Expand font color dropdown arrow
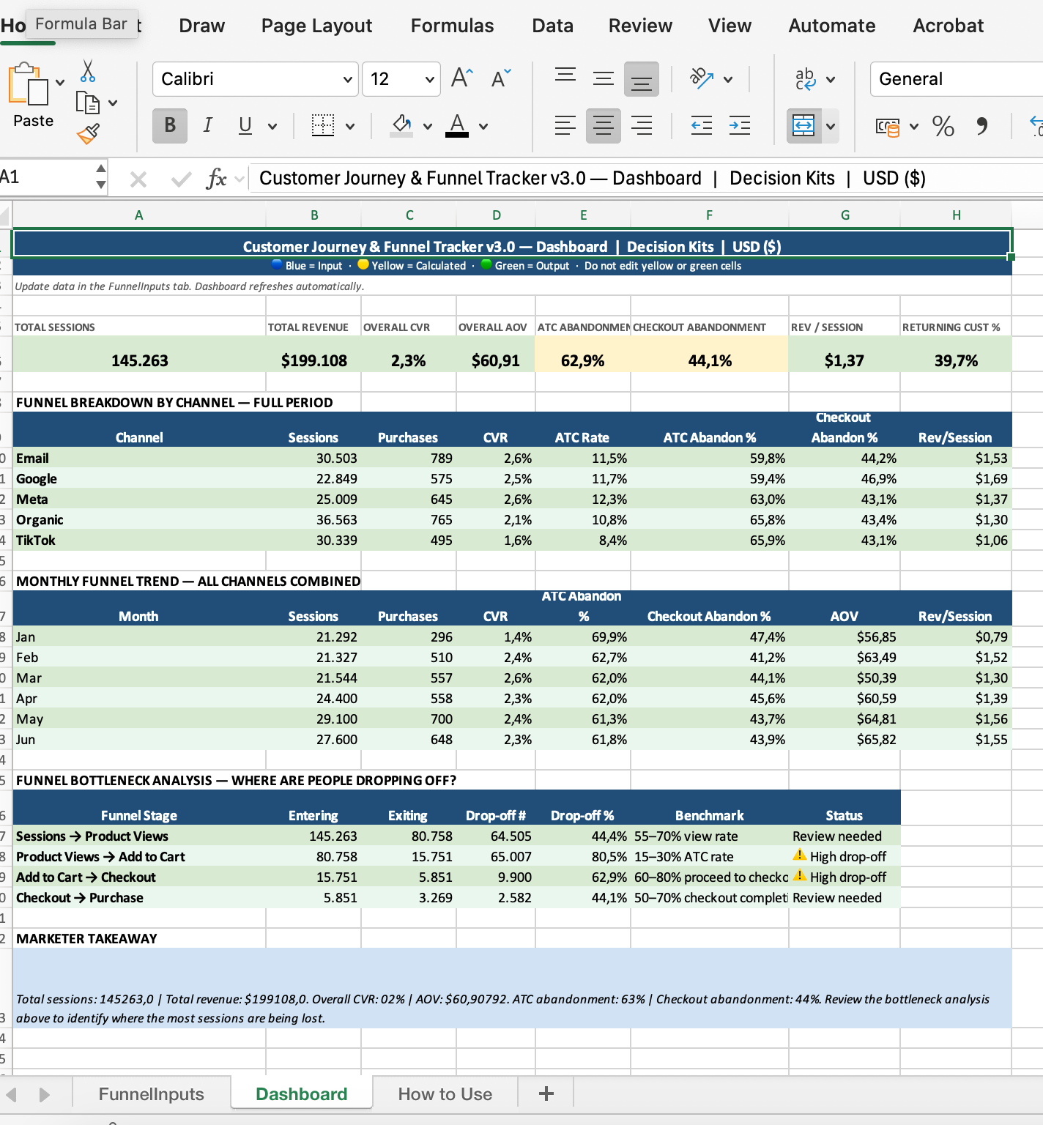Viewport: 1043px width, 1125px height. click(483, 126)
